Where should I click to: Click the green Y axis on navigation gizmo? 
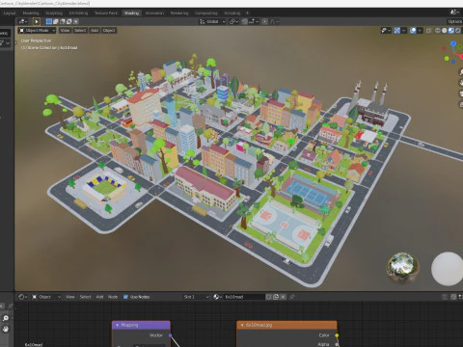[447, 58]
